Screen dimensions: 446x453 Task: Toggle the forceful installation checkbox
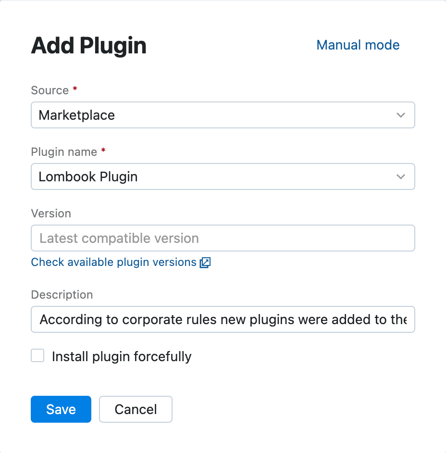37,355
